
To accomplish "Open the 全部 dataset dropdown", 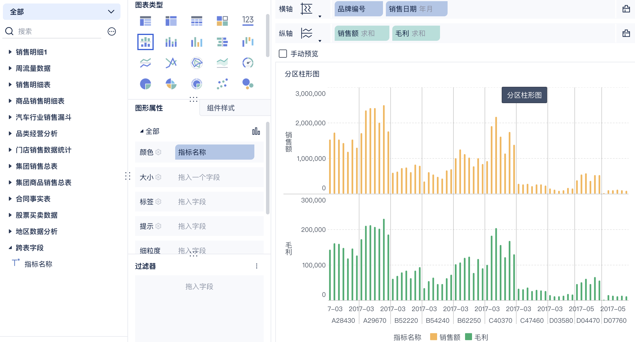I will (61, 12).
